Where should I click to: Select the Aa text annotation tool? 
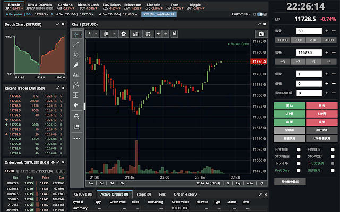(x=76, y=75)
